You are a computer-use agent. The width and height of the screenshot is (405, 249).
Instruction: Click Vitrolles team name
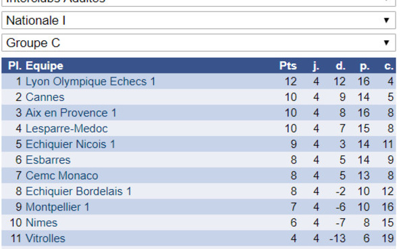pos(45,239)
